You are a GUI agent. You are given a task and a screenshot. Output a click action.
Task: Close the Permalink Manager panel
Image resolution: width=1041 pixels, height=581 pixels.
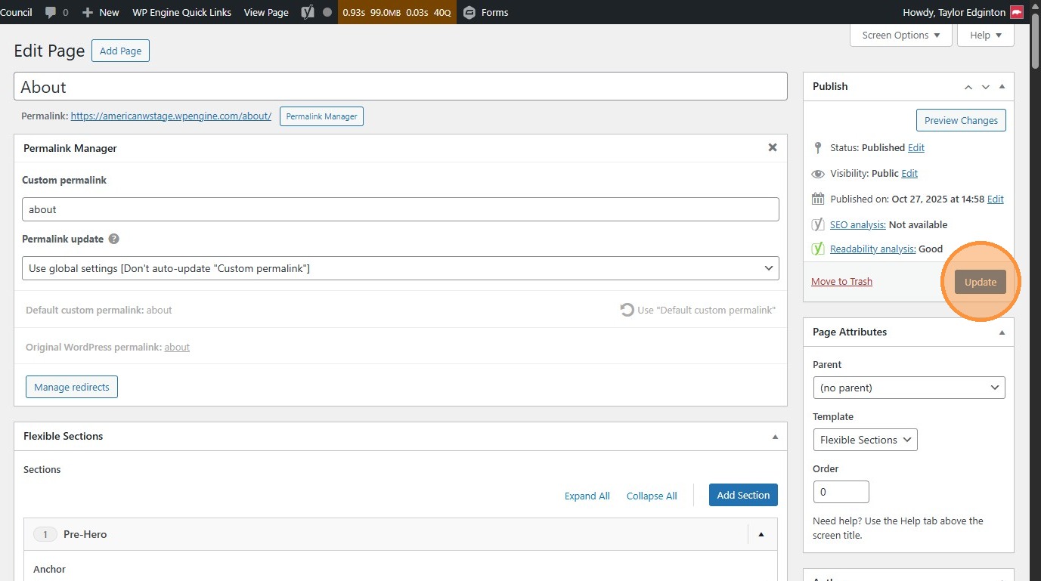[773, 147]
